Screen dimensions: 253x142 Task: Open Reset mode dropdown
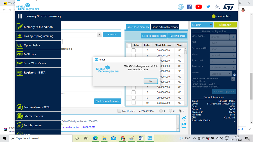pos(223,67)
